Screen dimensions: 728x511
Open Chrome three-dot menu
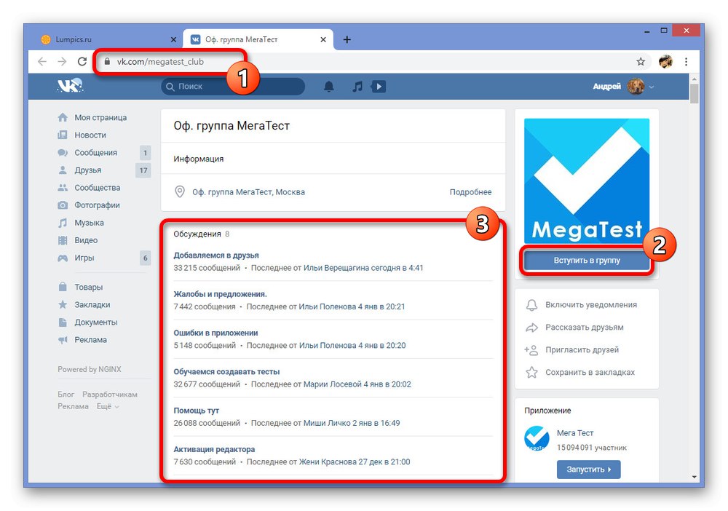(686, 62)
